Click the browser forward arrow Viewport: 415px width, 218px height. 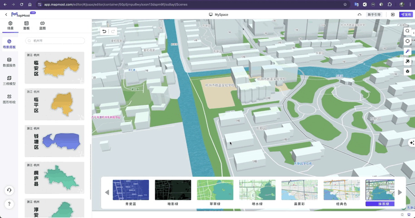[x=13, y=5]
